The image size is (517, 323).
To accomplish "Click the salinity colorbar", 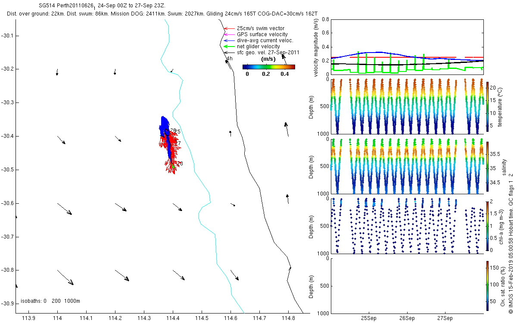I will pyautogui.click(x=487, y=166).
